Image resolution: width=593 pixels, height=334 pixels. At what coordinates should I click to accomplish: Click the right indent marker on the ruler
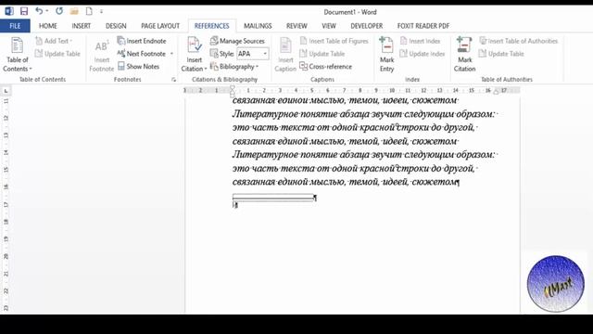click(497, 92)
